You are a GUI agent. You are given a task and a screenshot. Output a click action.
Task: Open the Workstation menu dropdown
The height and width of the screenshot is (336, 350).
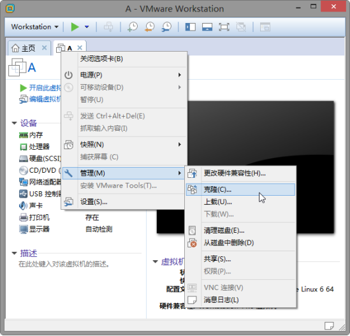point(35,27)
